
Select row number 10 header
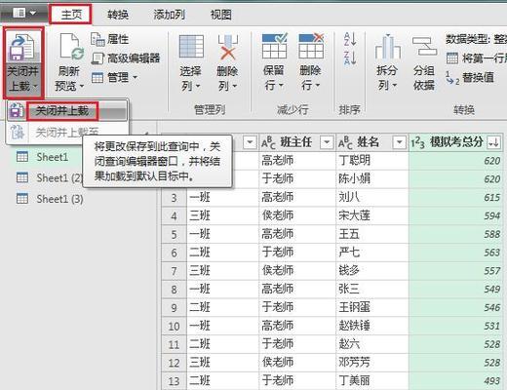tap(174, 326)
